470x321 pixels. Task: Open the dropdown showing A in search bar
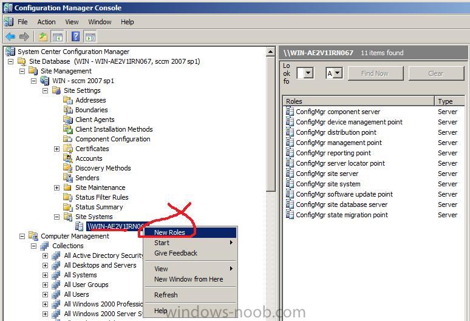click(338, 73)
